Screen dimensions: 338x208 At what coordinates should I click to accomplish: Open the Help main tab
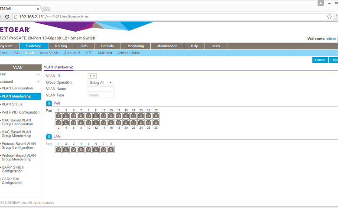click(x=194, y=46)
